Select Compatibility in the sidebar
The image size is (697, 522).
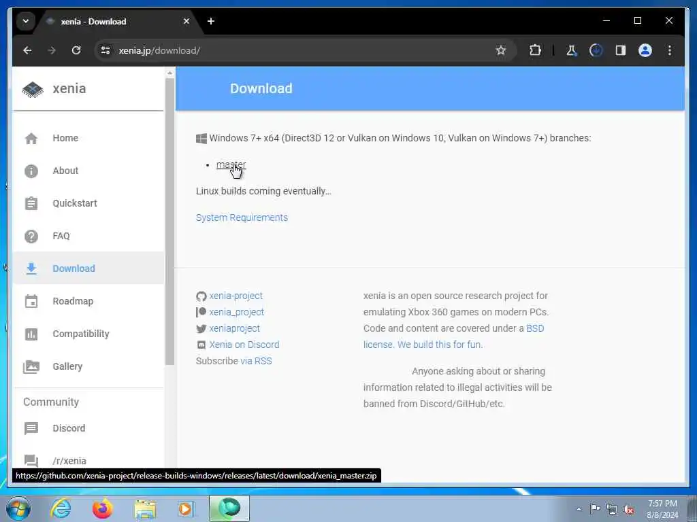(x=88, y=334)
